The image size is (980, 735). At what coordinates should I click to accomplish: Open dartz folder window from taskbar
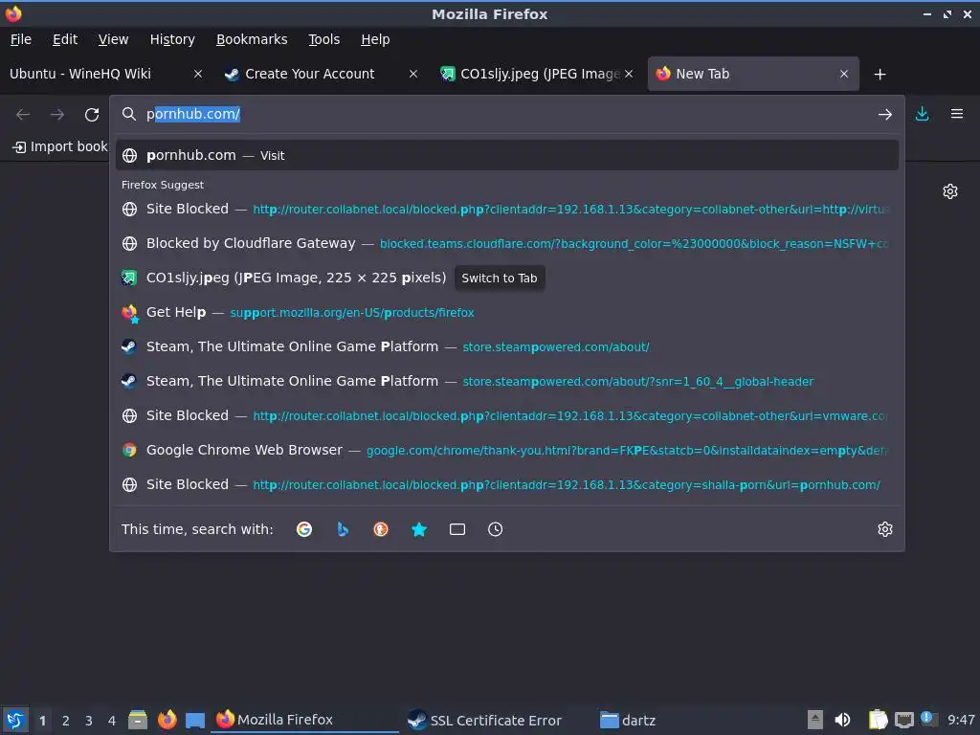[628, 720]
